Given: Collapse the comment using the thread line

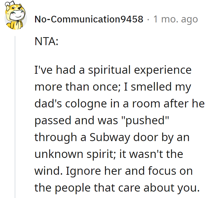Looking at the screenshot, I should (15, 117).
